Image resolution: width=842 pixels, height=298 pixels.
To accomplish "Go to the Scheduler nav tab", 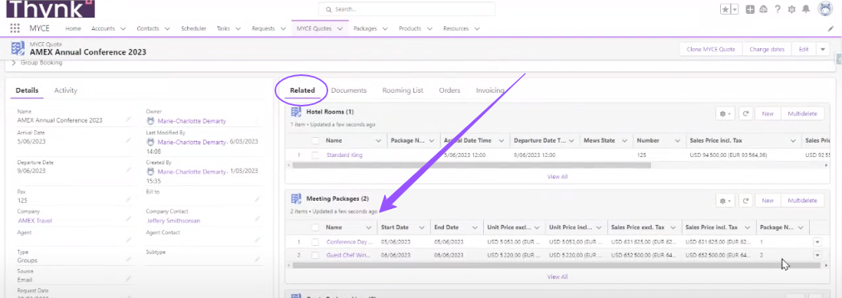I will tap(193, 28).
